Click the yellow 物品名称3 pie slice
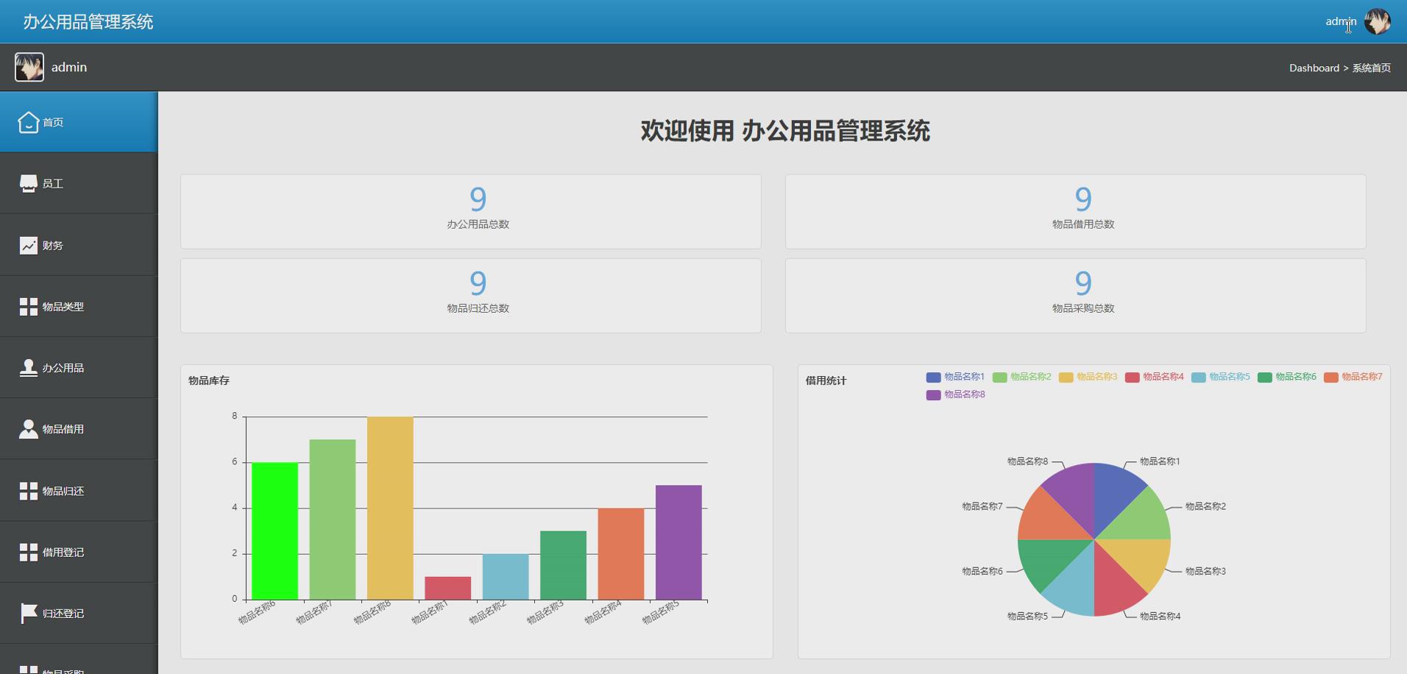 tap(1139, 558)
